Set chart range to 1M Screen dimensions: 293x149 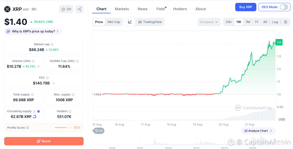[x=248, y=22]
